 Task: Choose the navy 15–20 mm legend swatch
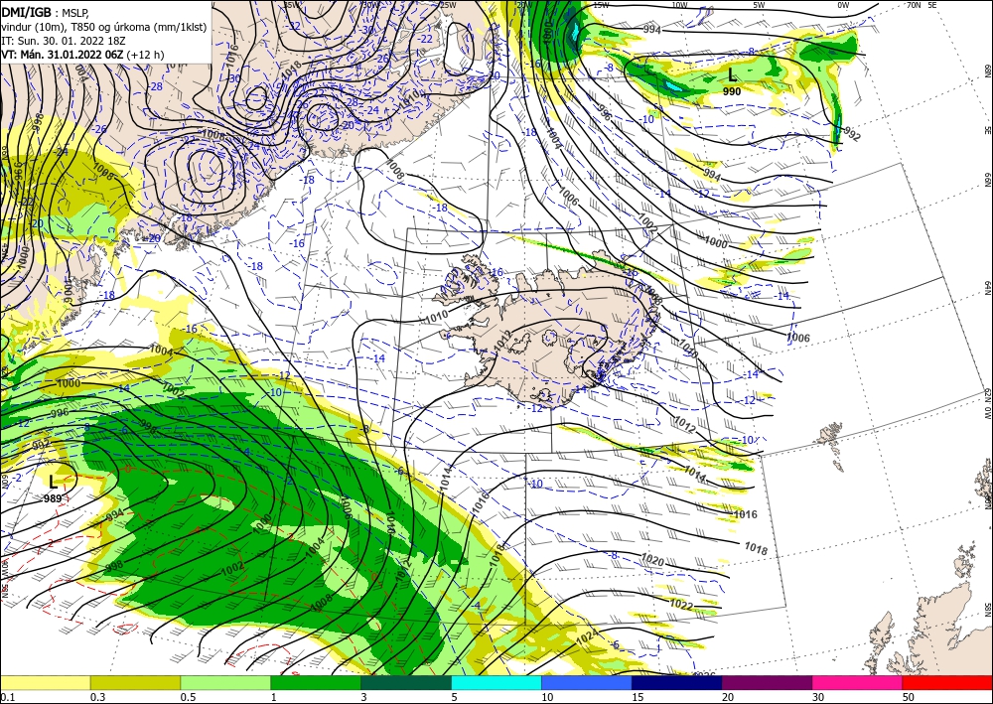[677, 682]
